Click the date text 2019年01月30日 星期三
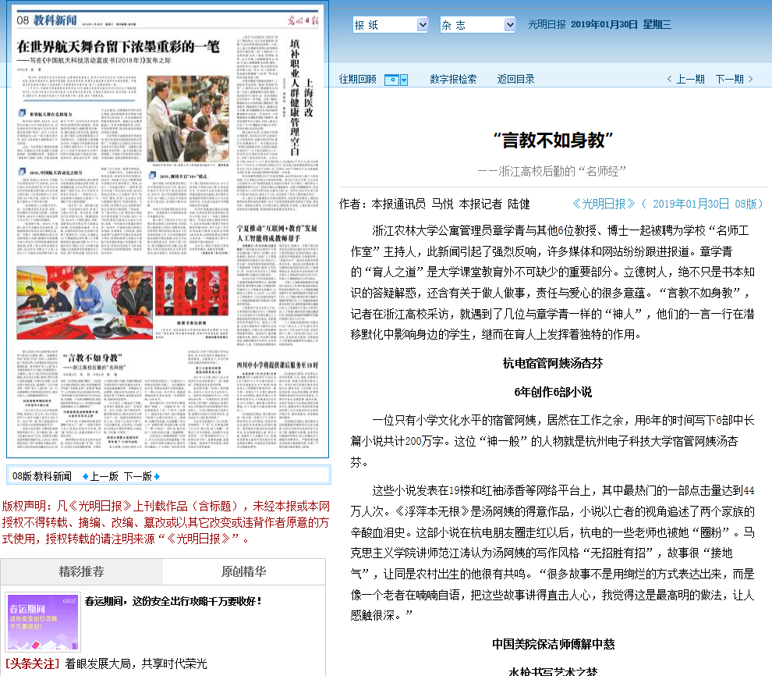The width and height of the screenshot is (772, 676). (621, 25)
